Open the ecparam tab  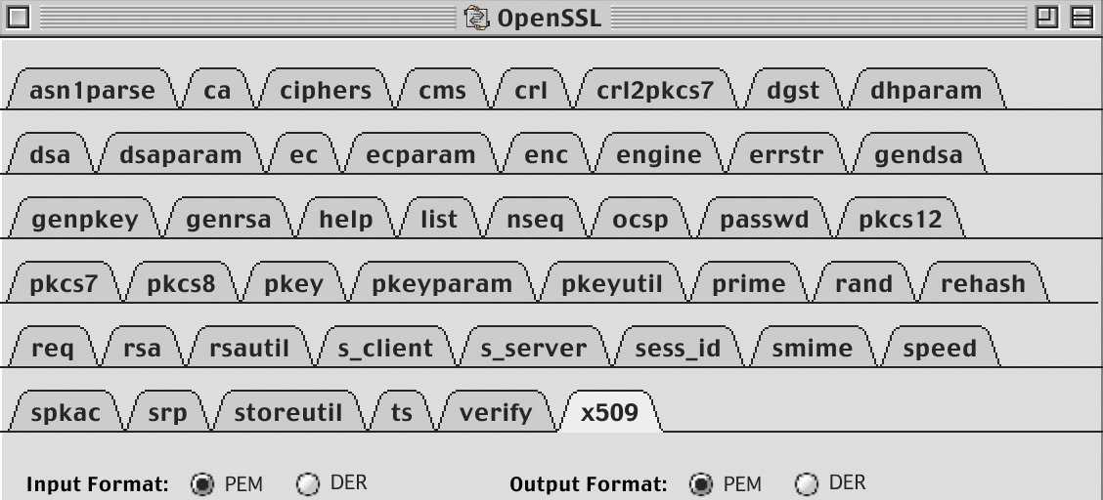coord(420,153)
